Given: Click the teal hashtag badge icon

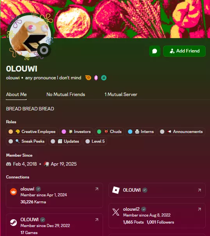Looking at the screenshot, I should coord(104,78).
